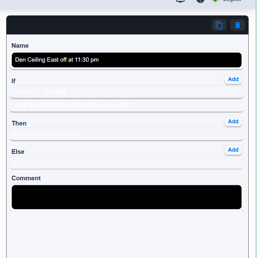Click the 'No actions' Else row
Screen dimensions: 257x258
(126, 162)
